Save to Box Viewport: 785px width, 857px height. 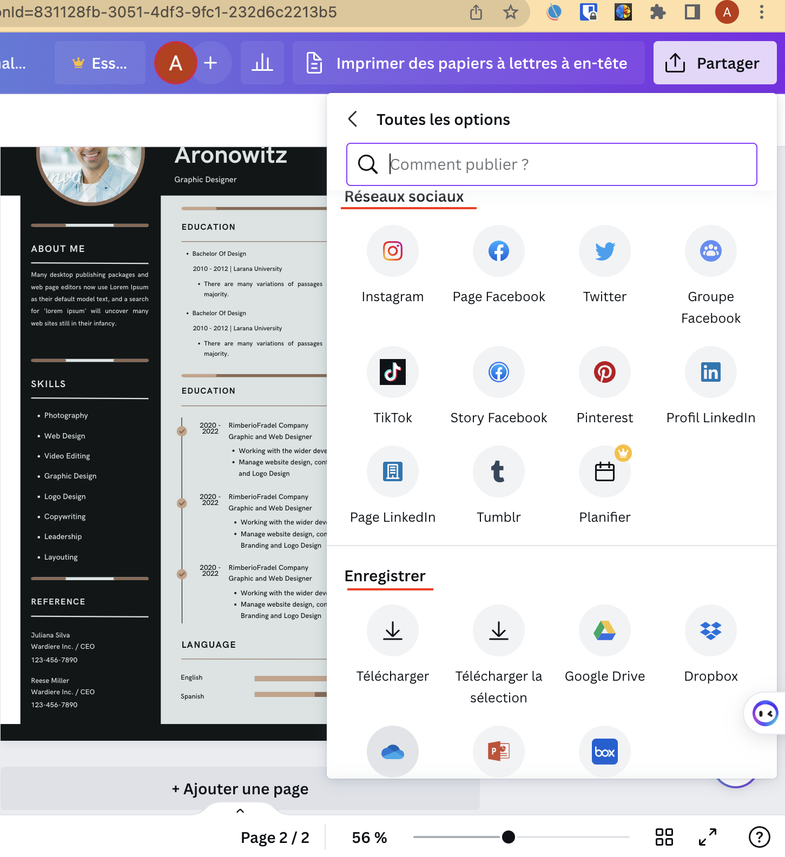pyautogui.click(x=605, y=752)
